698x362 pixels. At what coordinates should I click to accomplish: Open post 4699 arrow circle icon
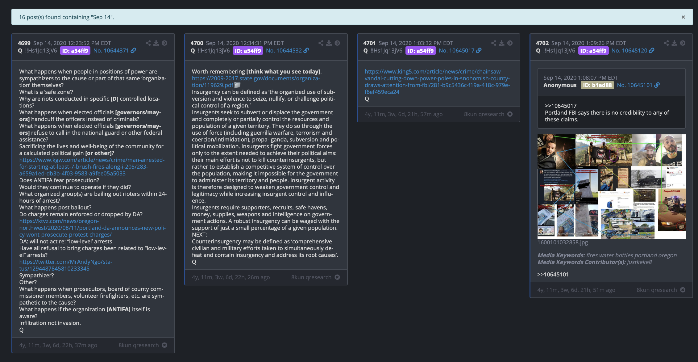tap(164, 43)
